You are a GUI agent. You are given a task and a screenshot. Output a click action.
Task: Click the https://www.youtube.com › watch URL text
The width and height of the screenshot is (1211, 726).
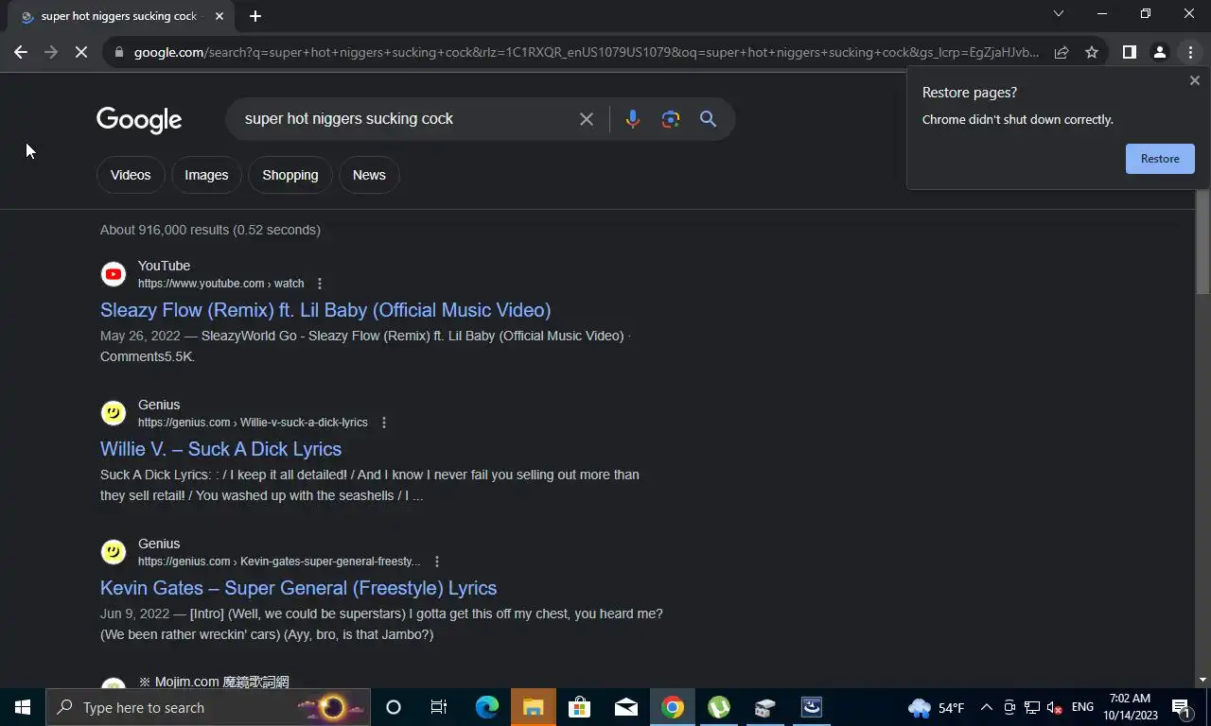[221, 284]
